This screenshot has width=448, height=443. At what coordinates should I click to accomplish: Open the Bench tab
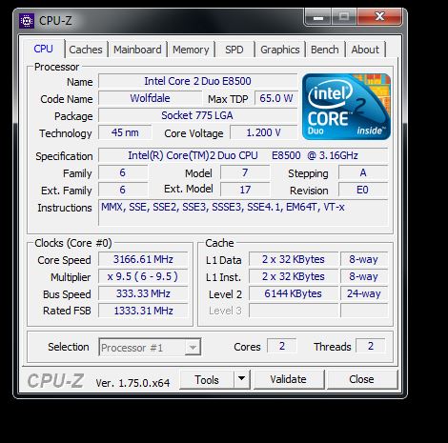tap(325, 50)
